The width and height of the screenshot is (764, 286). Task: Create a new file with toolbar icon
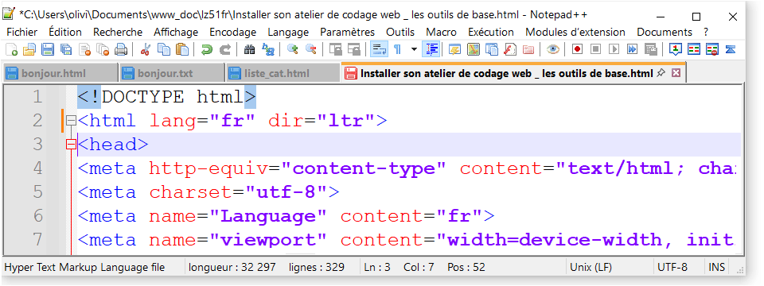click(x=11, y=49)
